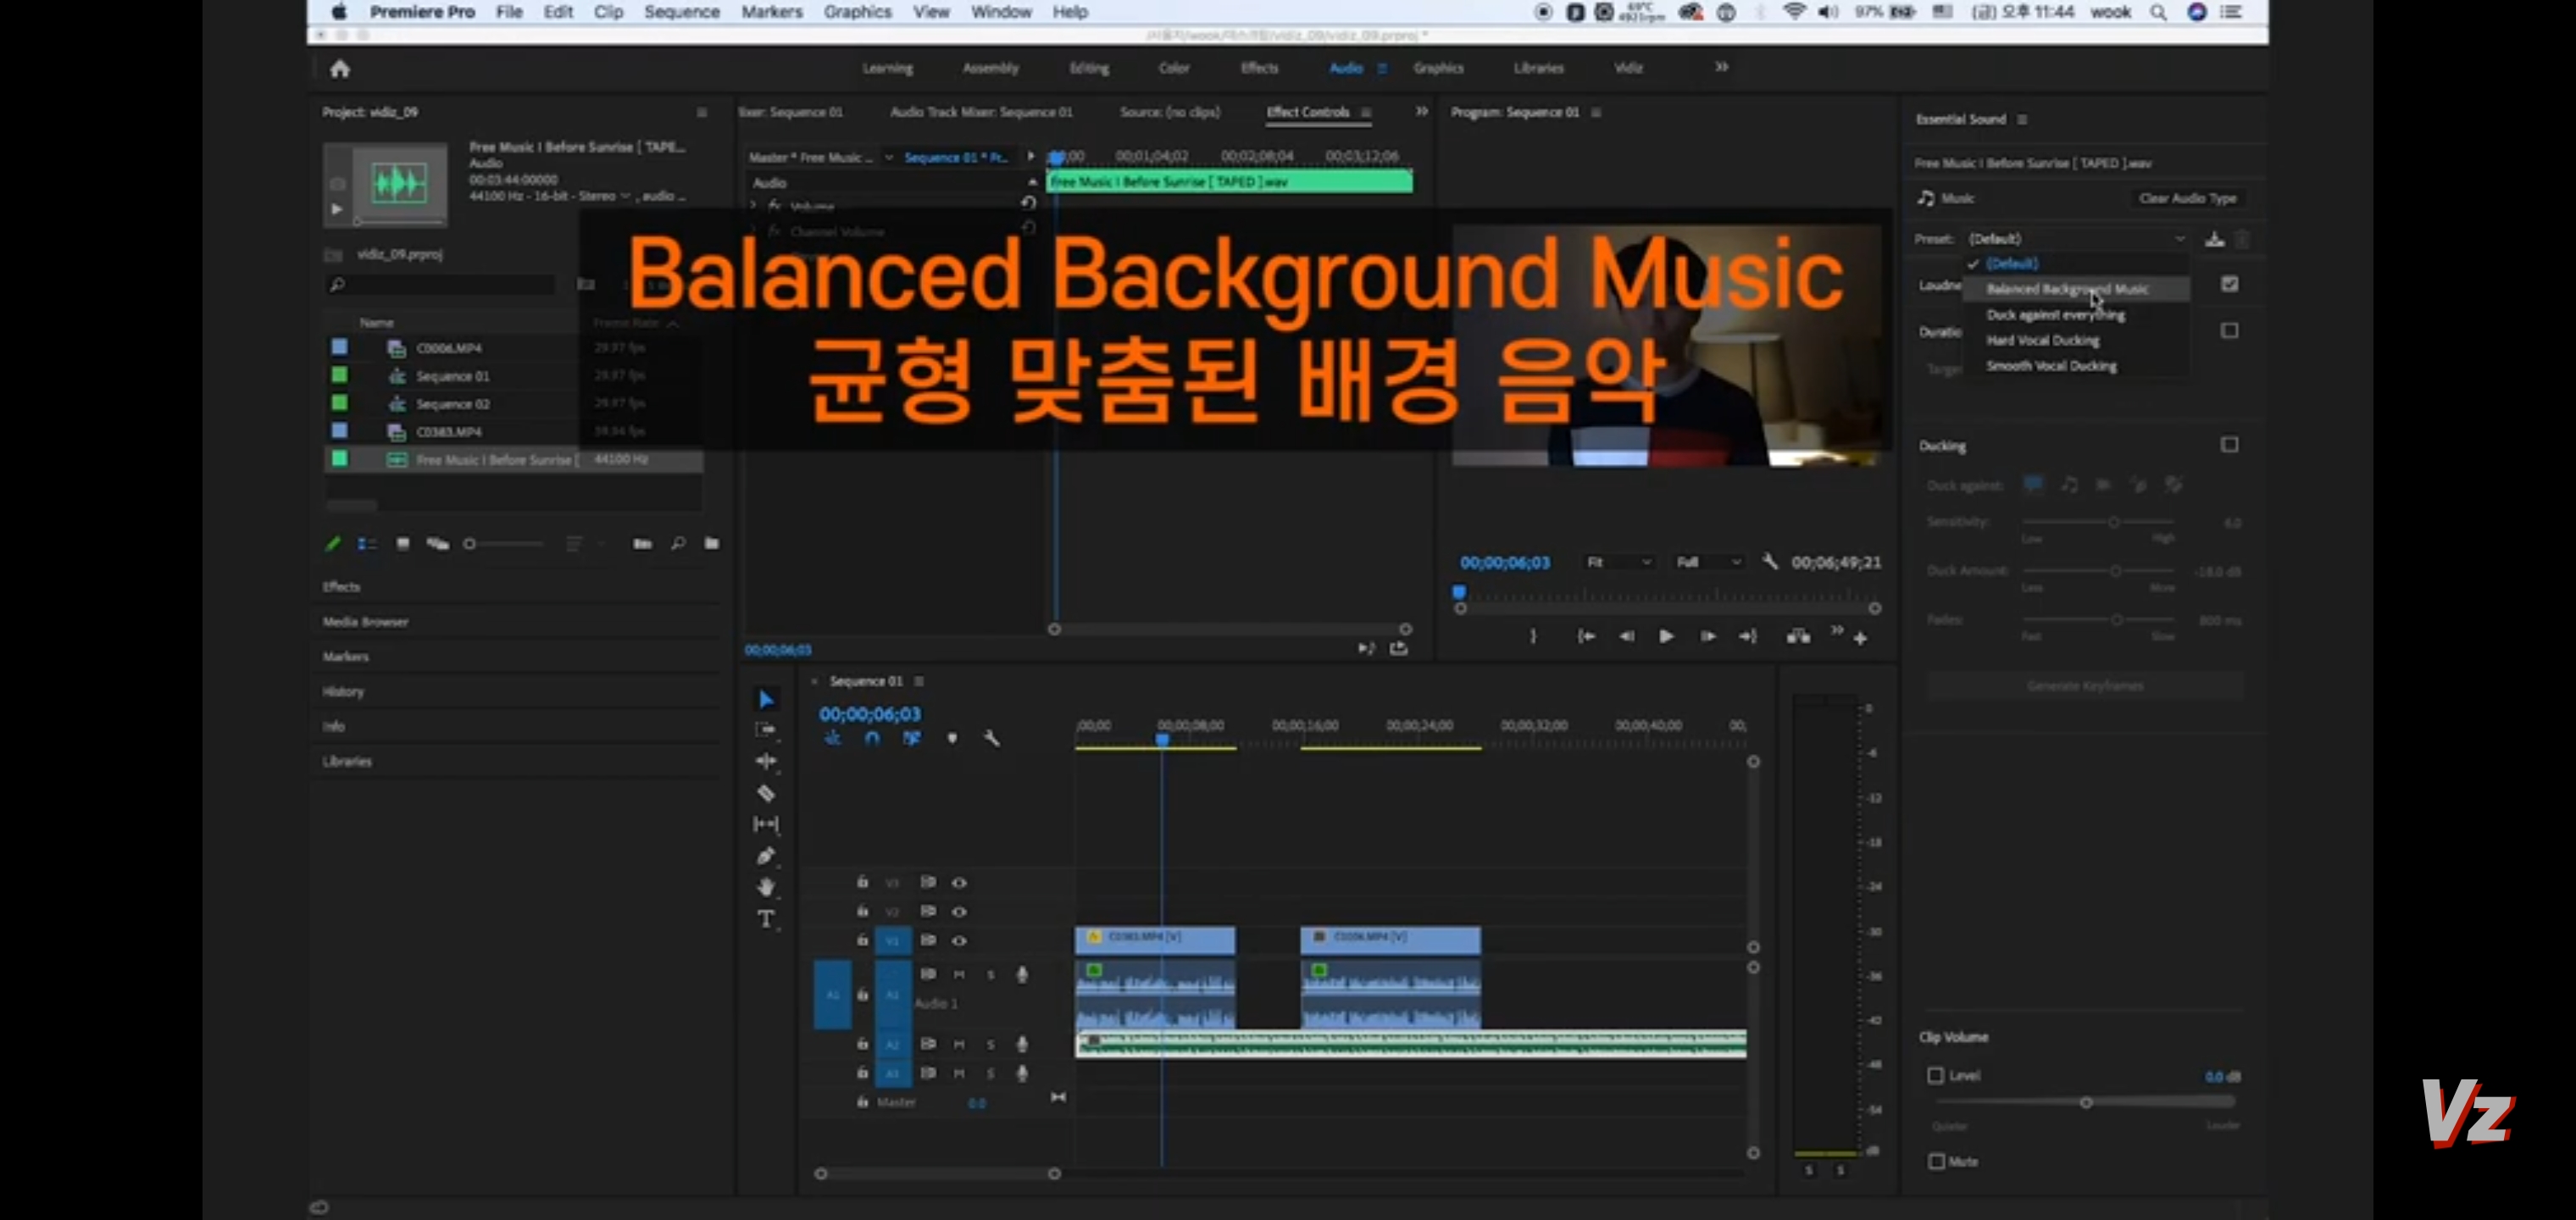
Task: Enable the Ducking checkbox
Action: pos(2229,445)
